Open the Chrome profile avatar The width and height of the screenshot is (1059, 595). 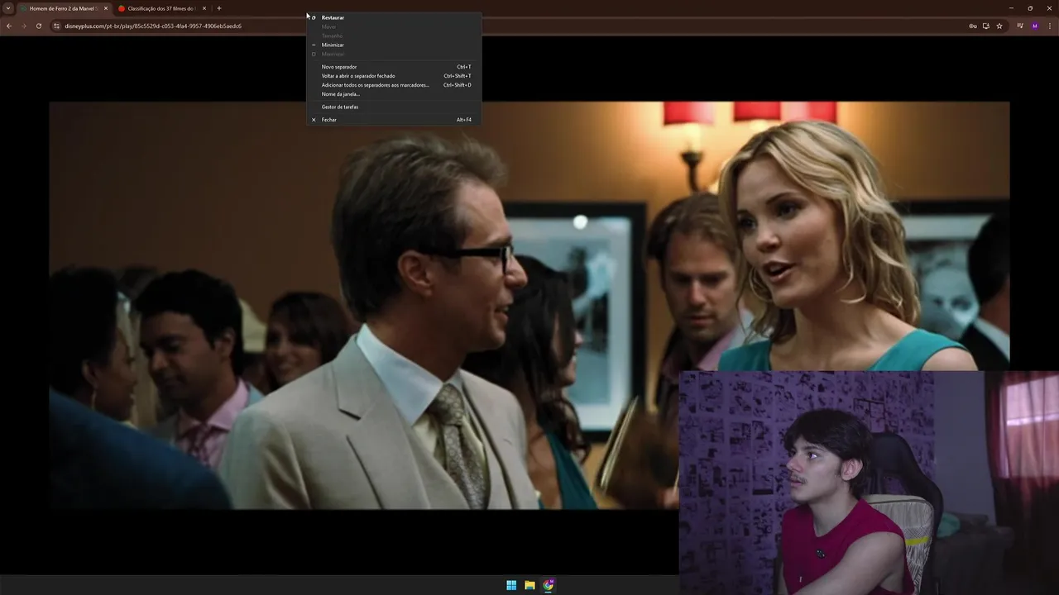(1034, 26)
